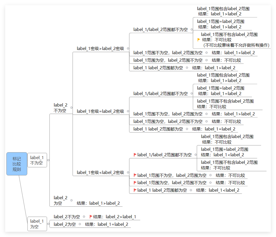Screen dimensions: 276x237
Task: Click red flag before flagged label_1范围为空，label_2范围不为空
Action: click(135, 183)
